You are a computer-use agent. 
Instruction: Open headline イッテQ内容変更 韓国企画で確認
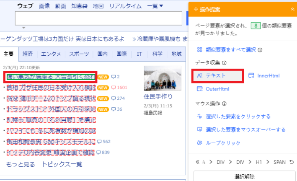pos(50,153)
